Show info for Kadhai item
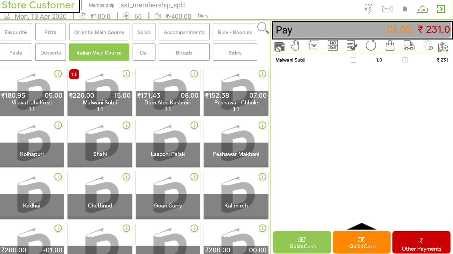 pyautogui.click(x=58, y=177)
